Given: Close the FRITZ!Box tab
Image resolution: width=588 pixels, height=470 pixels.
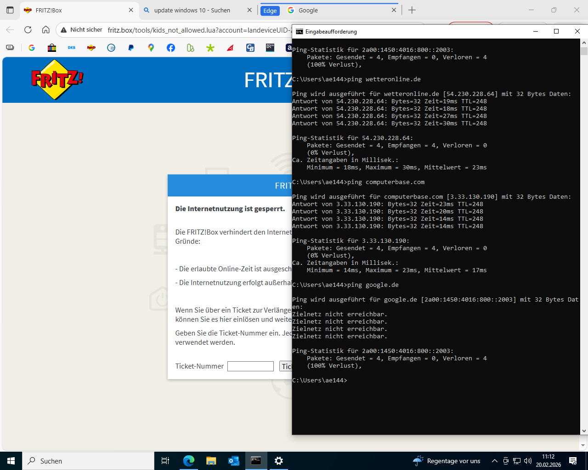Looking at the screenshot, I should 131,10.
